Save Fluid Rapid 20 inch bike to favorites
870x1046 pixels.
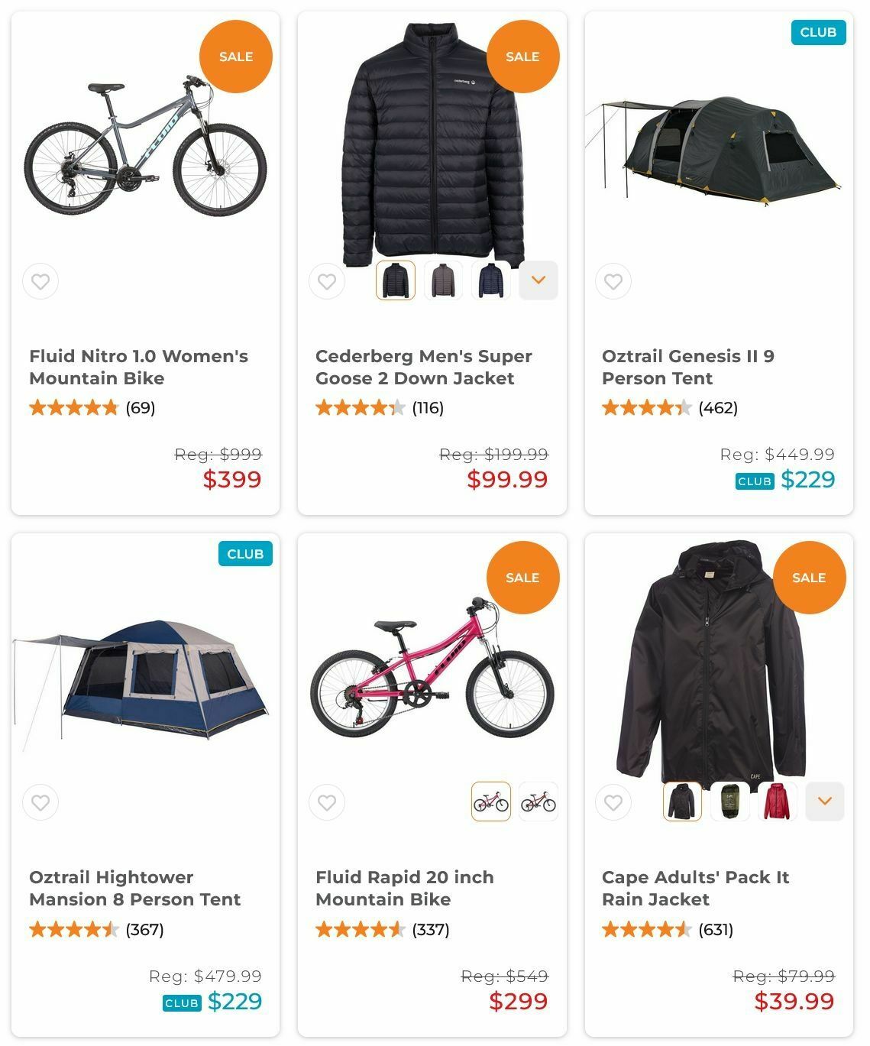point(327,803)
